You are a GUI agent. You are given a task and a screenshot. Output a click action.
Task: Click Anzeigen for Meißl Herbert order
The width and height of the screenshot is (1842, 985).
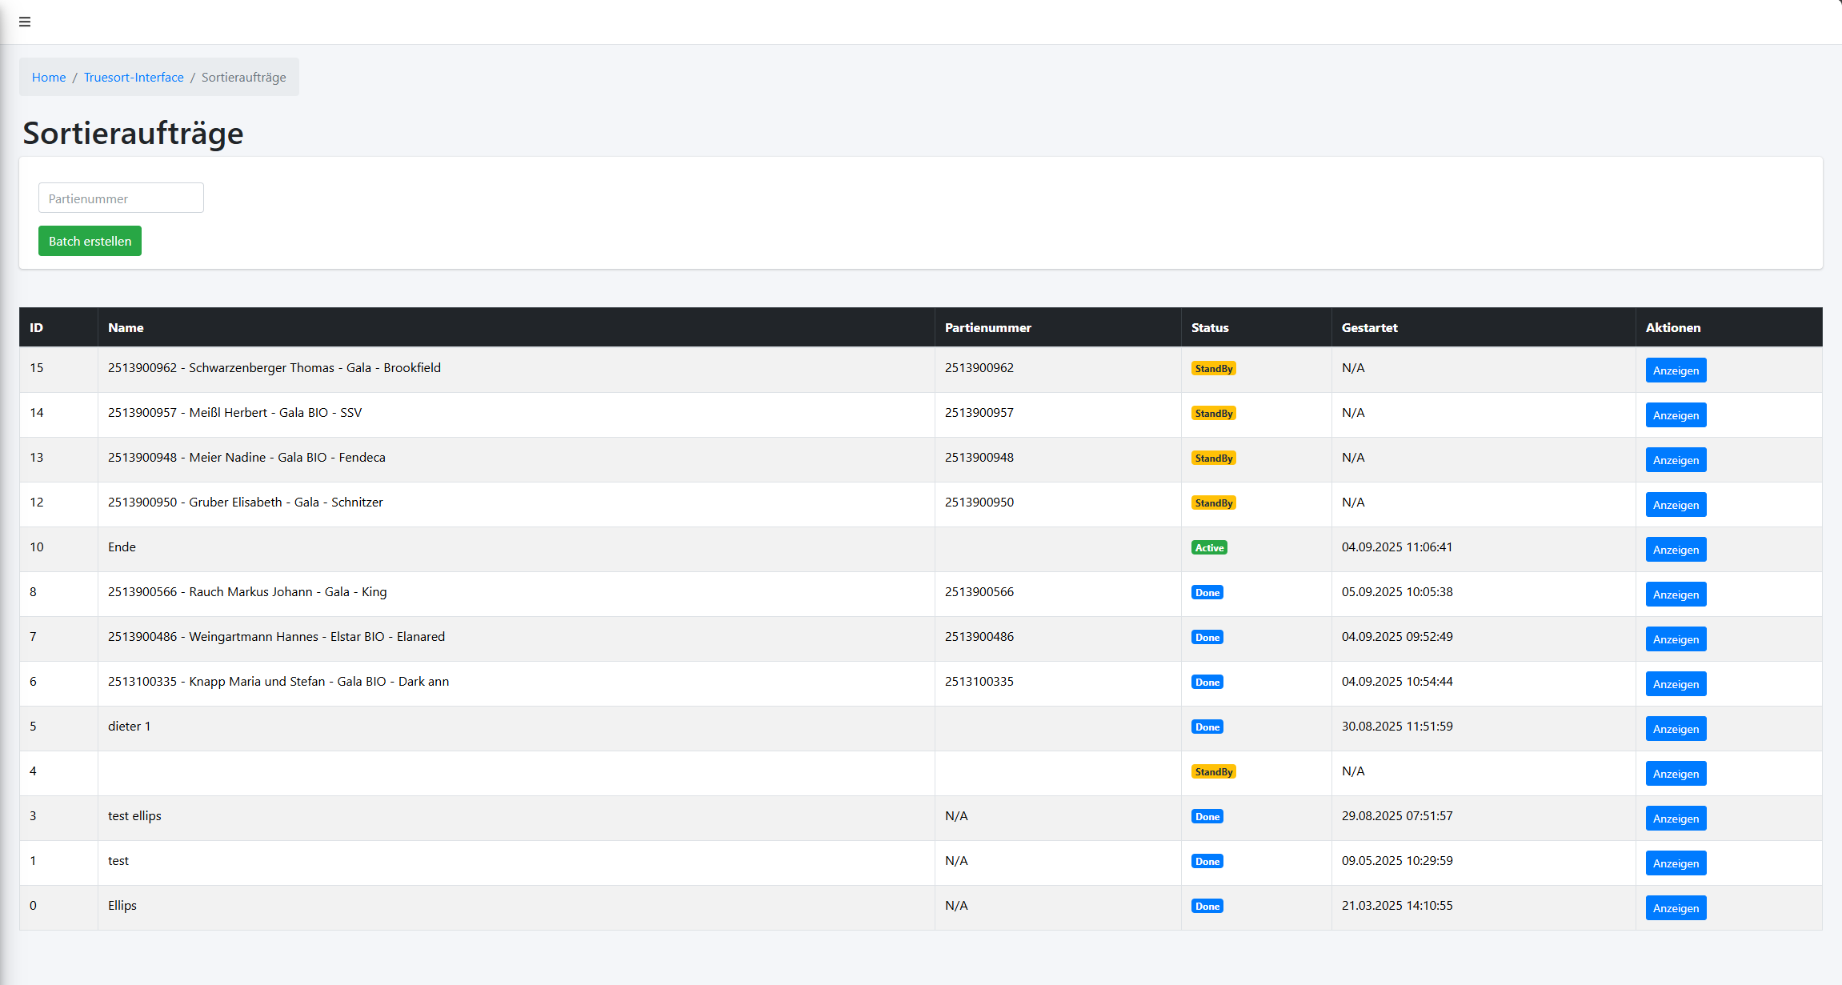(1676, 415)
